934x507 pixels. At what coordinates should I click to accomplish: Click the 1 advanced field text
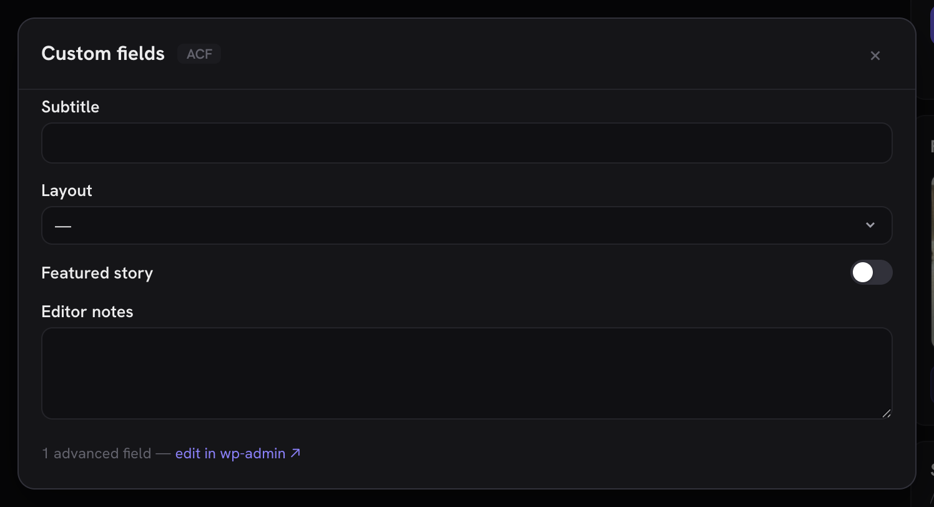(x=97, y=453)
